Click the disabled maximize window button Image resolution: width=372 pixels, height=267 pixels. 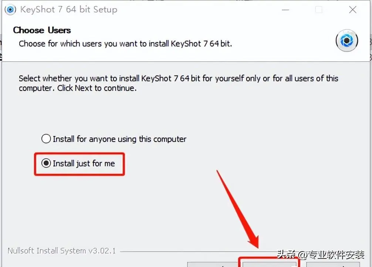pyautogui.click(x=319, y=10)
